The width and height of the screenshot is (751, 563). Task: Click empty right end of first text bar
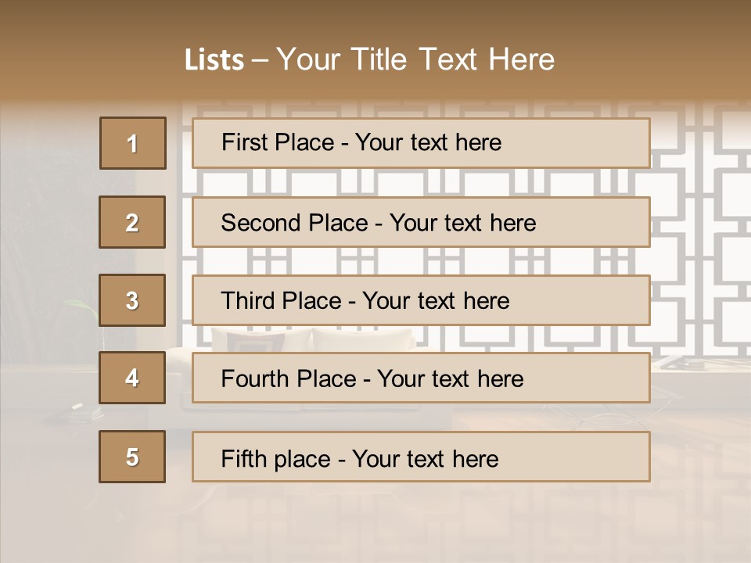[595, 143]
